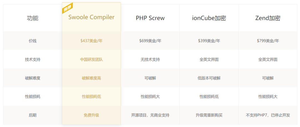Click the 无技术支持 cell
Screen dimensions: 300x127
click(150, 59)
